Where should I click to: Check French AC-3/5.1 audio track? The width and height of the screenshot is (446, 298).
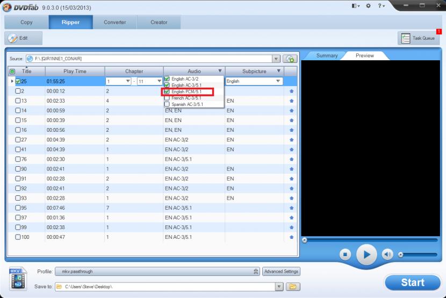pos(167,98)
